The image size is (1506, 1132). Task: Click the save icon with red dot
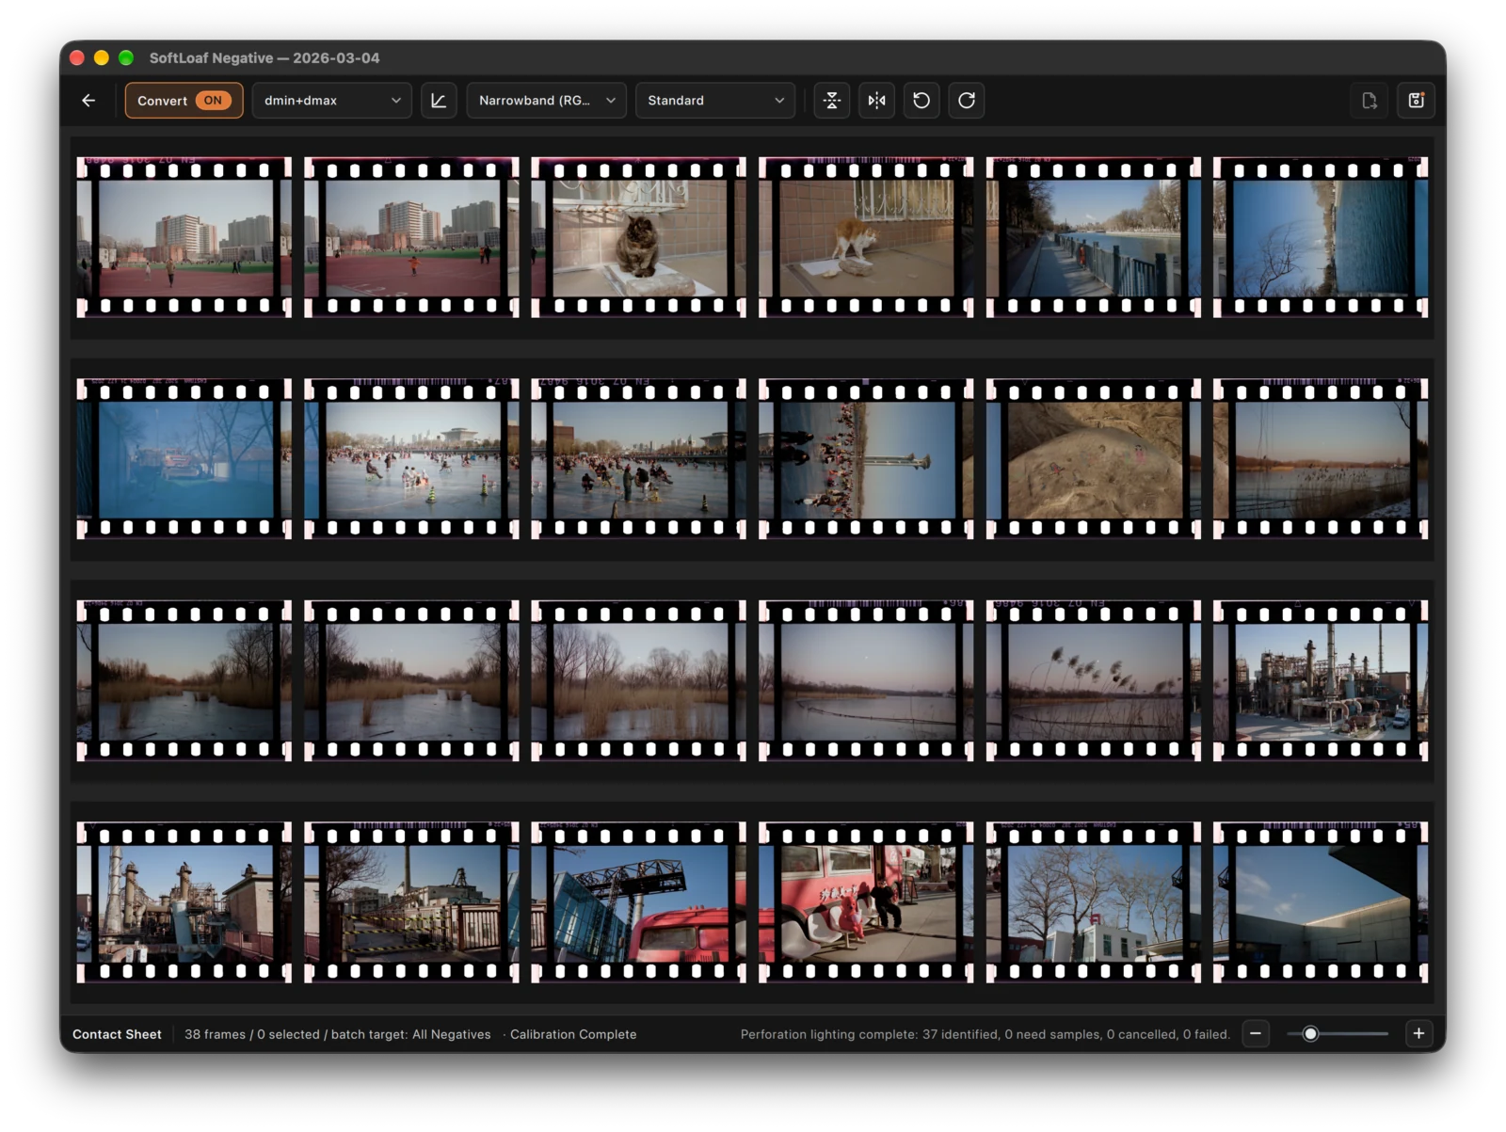point(1416,101)
